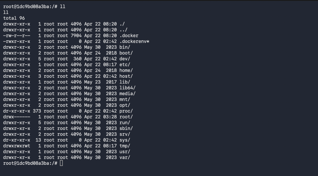Click the terminal cursor at the bottom prompt

tap(61, 163)
